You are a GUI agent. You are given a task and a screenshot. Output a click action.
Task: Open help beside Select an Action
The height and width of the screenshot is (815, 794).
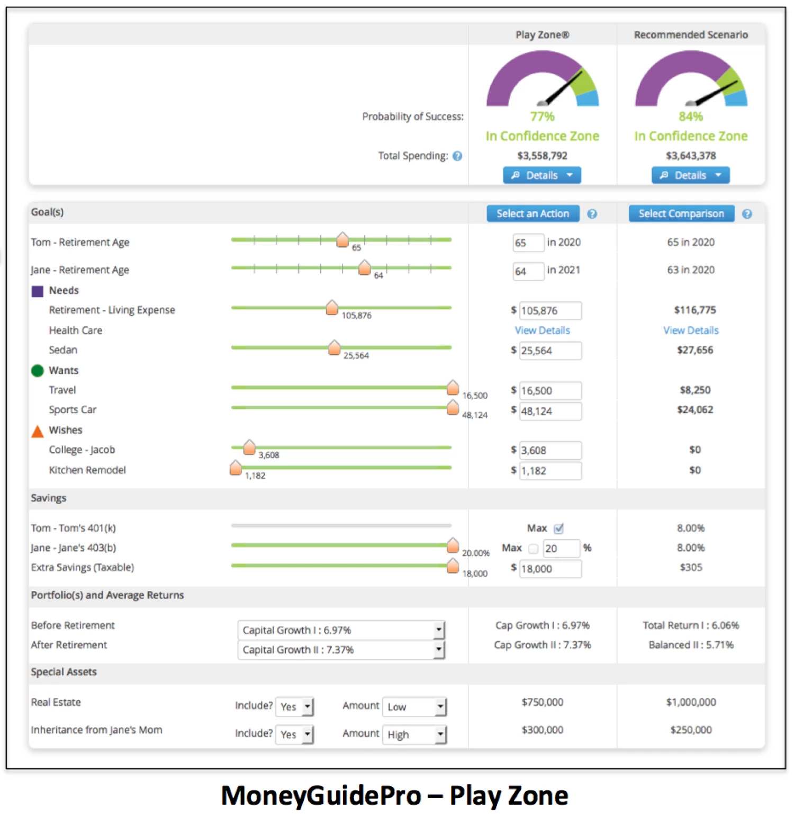(x=592, y=214)
